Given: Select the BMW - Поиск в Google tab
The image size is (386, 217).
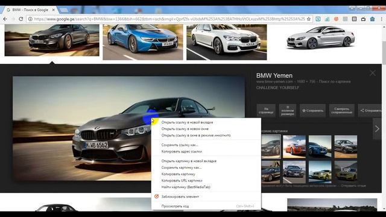Looking at the screenshot, I should [30, 10].
